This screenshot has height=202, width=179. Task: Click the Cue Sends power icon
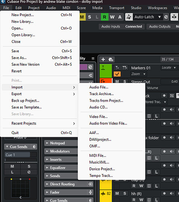point(34,147)
